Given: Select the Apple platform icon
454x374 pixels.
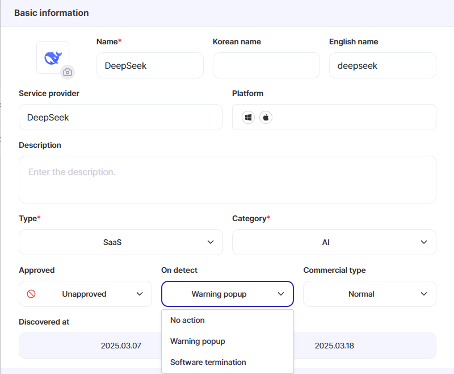Looking at the screenshot, I should [266, 118].
